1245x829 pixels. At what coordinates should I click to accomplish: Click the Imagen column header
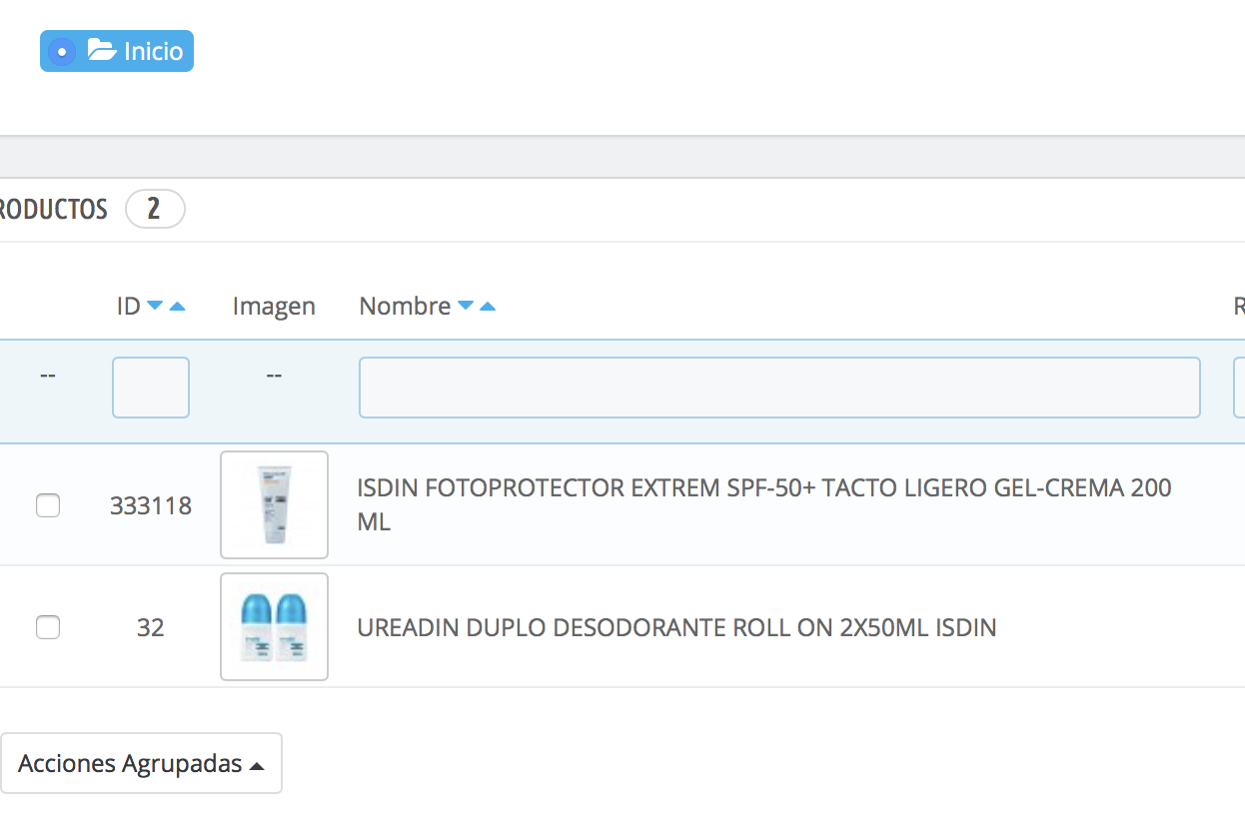click(x=274, y=307)
